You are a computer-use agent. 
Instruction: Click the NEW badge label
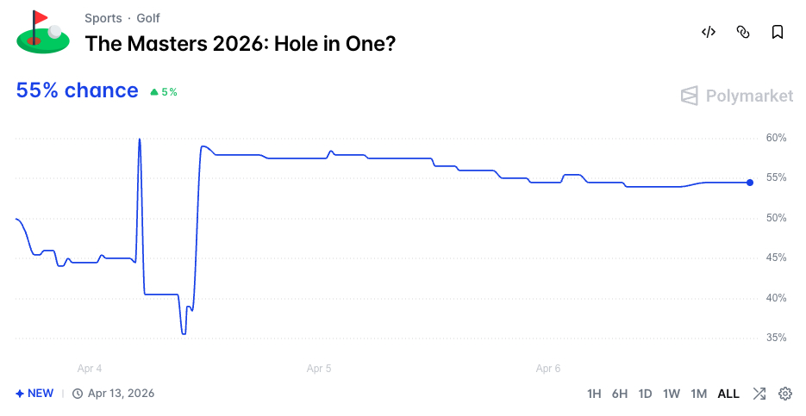34,394
